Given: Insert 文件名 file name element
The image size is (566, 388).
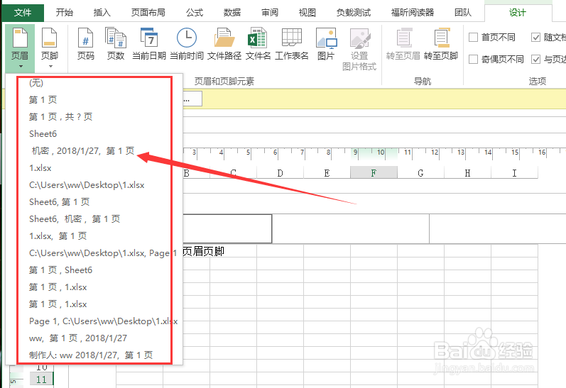Looking at the screenshot, I should tap(258, 44).
